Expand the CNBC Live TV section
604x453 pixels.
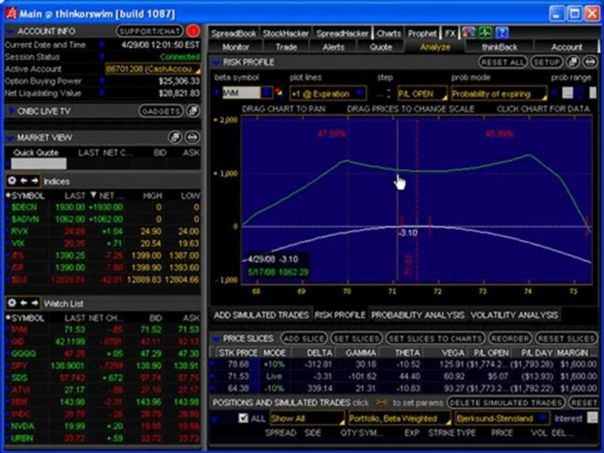(x=11, y=111)
